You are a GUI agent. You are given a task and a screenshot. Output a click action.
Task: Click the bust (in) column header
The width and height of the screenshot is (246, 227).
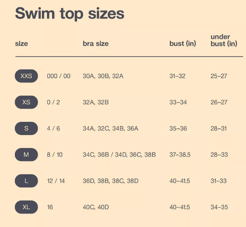[183, 44]
